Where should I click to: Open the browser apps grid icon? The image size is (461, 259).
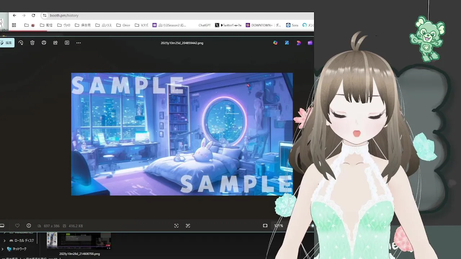14,25
